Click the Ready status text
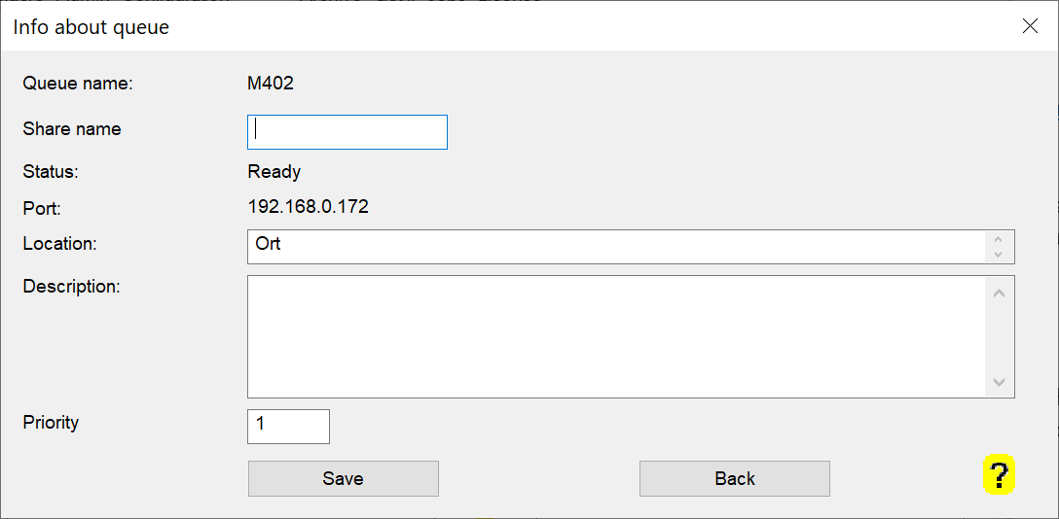1059x519 pixels. coord(274,172)
